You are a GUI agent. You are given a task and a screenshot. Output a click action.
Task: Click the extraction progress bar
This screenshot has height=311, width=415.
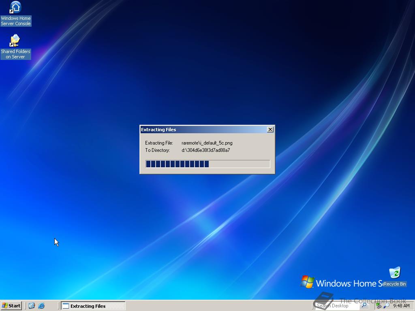pyautogui.click(x=208, y=164)
